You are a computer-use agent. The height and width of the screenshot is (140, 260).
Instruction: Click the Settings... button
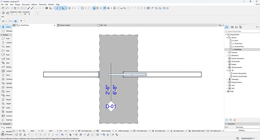[242, 130]
